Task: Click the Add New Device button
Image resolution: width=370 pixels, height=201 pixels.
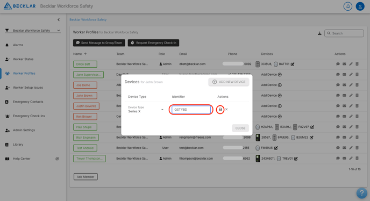Action: click(229, 82)
